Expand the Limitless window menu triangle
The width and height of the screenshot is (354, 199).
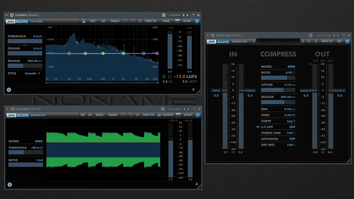pos(7,15)
